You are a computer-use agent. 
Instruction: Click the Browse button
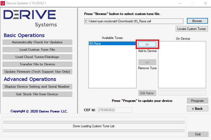pos(197,21)
